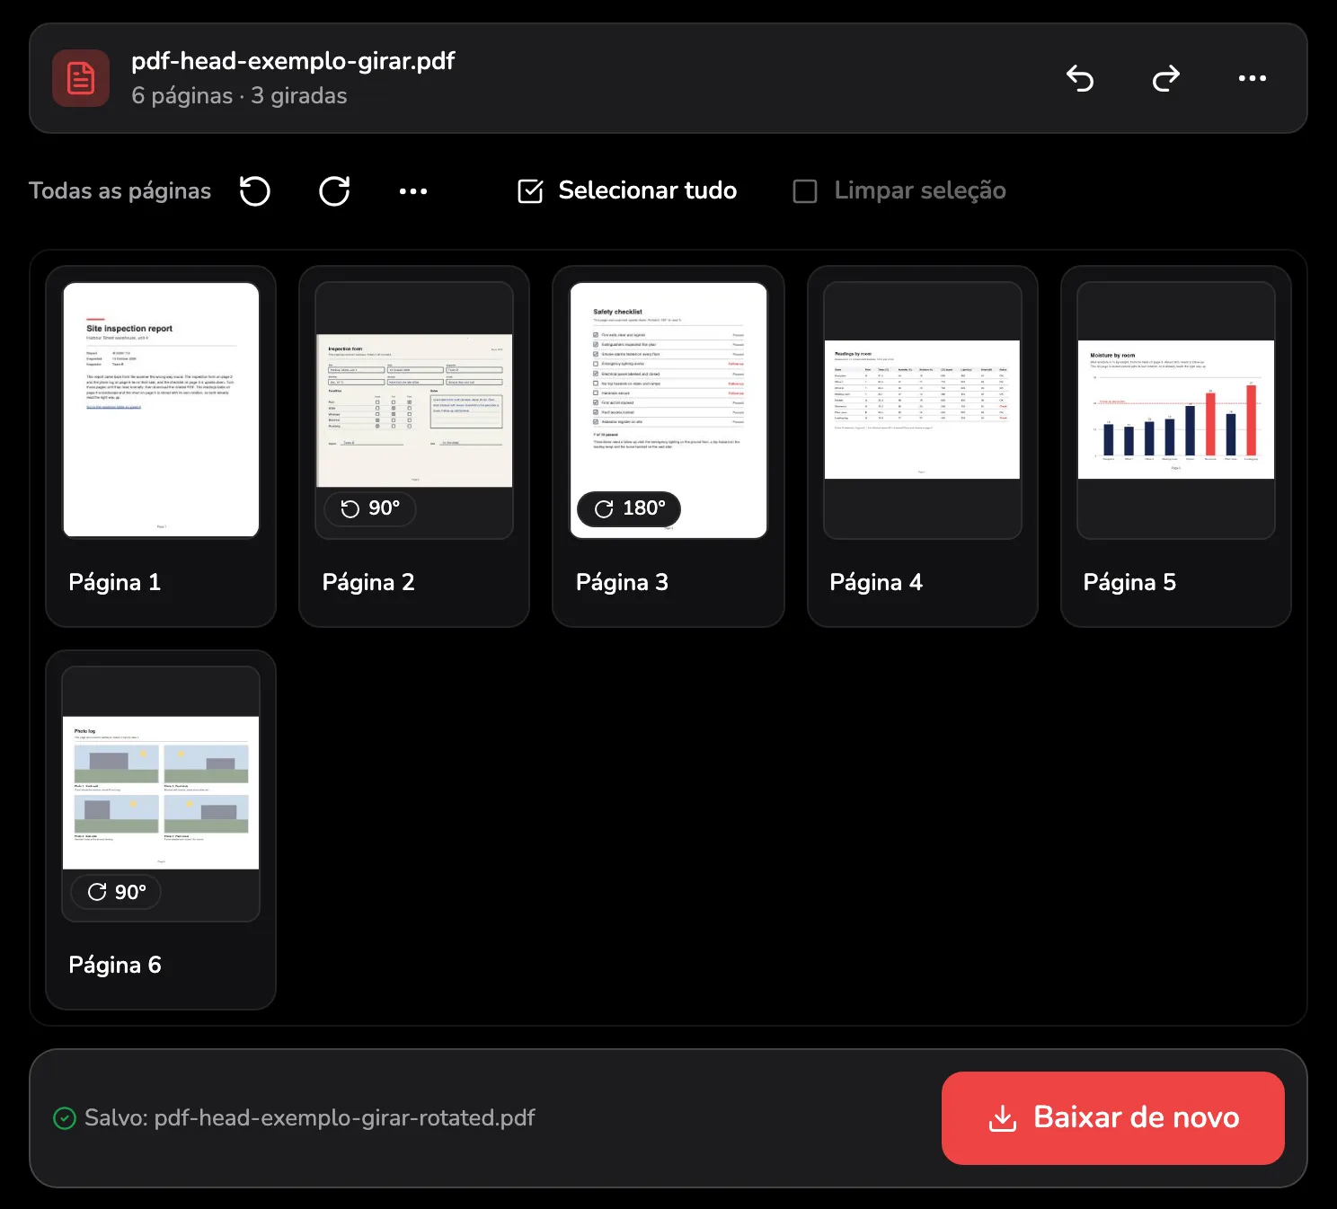Click the '6 páginas · 3 giradas' text

point(239,96)
